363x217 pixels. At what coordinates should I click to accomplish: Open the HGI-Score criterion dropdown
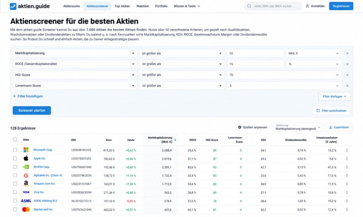point(75,75)
